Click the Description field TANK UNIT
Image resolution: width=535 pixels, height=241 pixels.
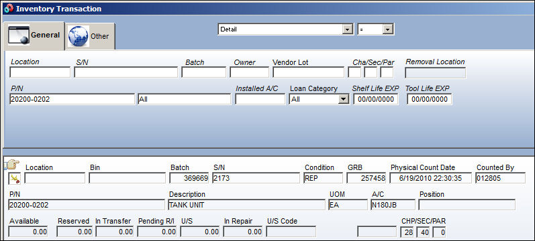(246, 205)
